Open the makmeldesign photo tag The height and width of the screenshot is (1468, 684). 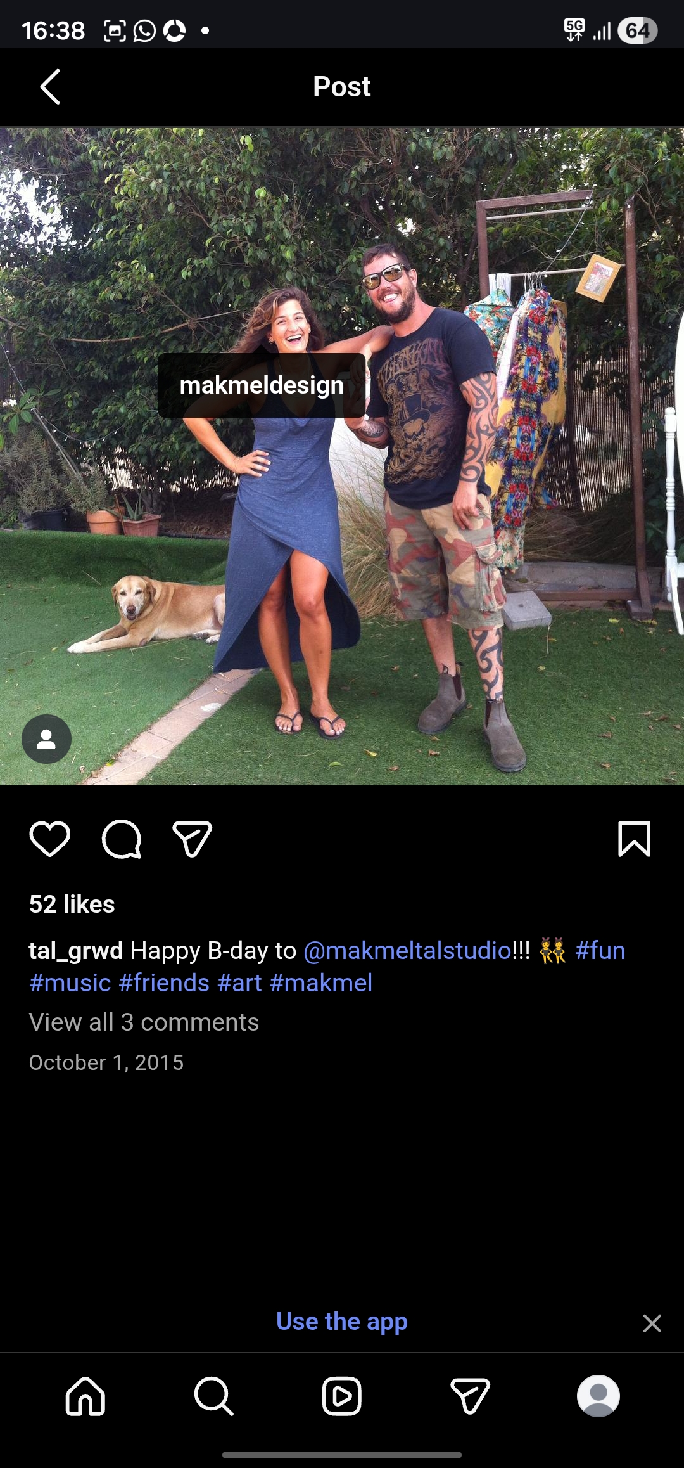262,385
